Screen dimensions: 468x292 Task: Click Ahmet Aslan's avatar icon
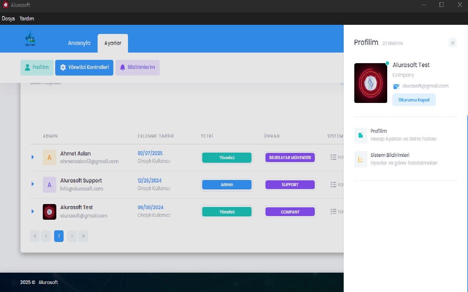(x=49, y=158)
